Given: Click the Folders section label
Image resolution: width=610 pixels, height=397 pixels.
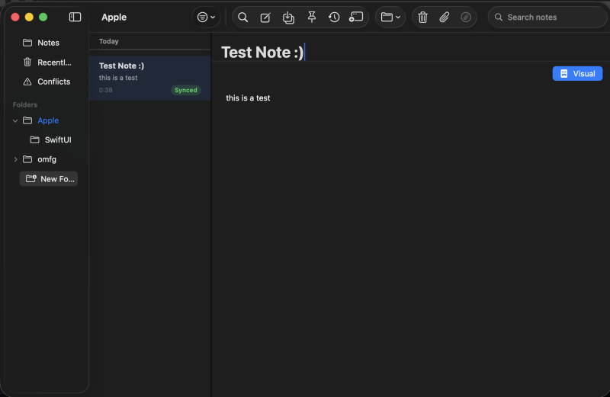Looking at the screenshot, I should pyautogui.click(x=25, y=104).
